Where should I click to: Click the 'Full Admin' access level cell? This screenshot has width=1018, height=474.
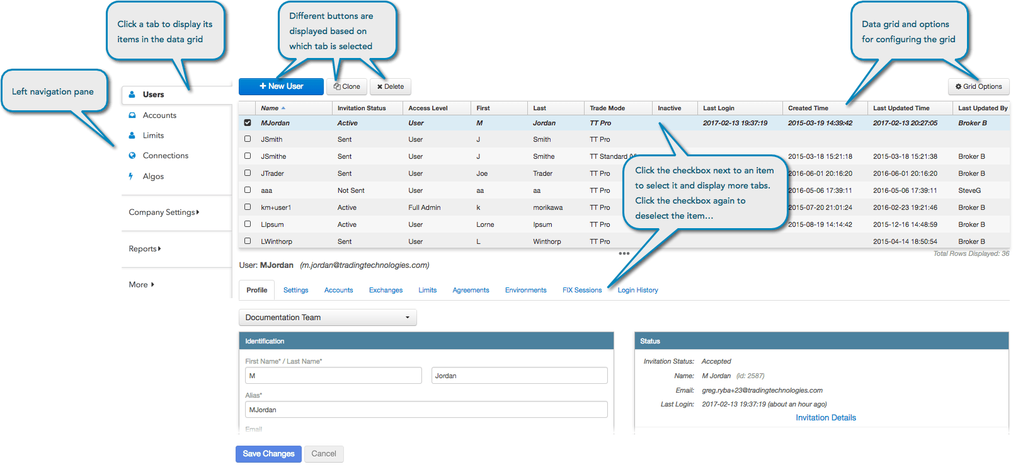[425, 207]
